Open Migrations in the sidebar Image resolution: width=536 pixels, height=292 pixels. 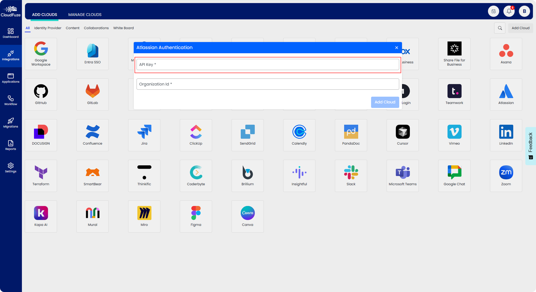pyautogui.click(x=11, y=123)
